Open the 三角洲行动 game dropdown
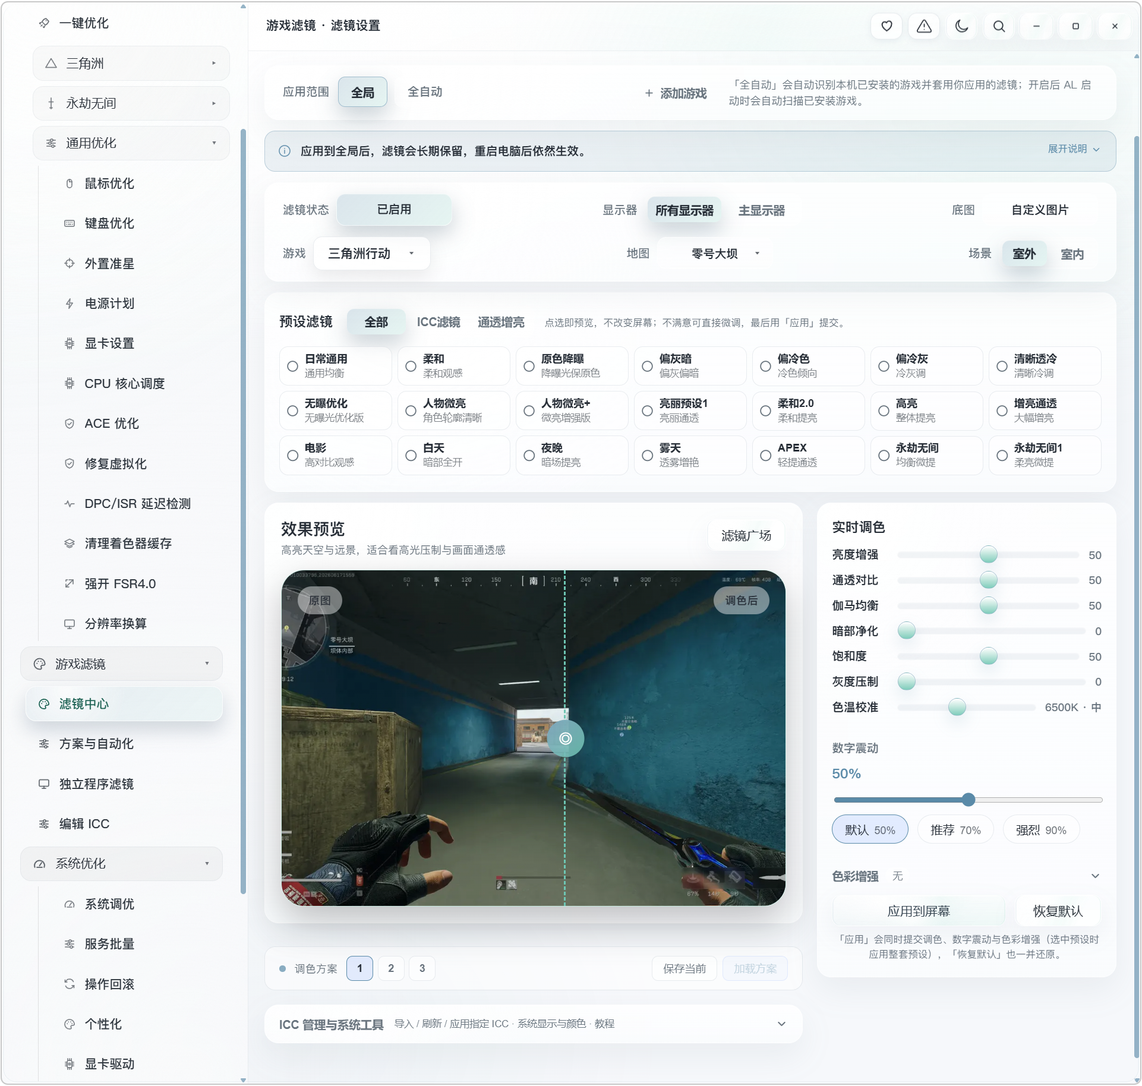This screenshot has width=1142, height=1086. point(371,254)
